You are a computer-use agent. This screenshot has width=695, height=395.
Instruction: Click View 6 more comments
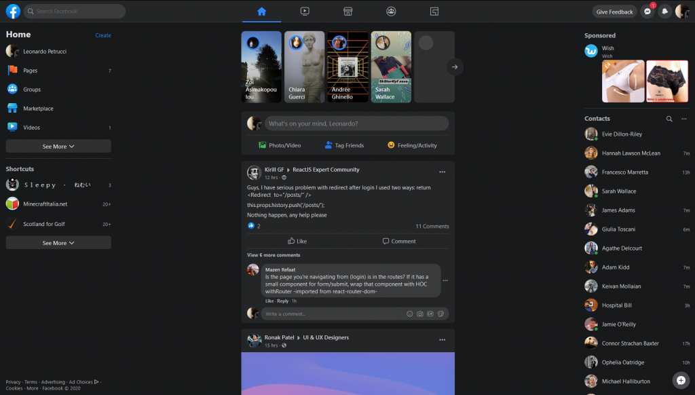tap(274, 255)
